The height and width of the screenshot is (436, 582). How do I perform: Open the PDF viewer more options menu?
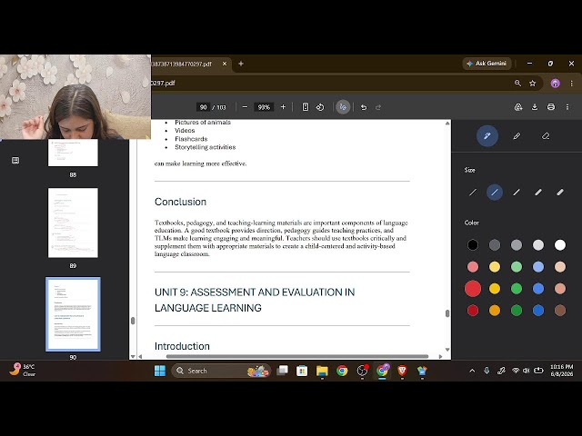click(x=567, y=107)
